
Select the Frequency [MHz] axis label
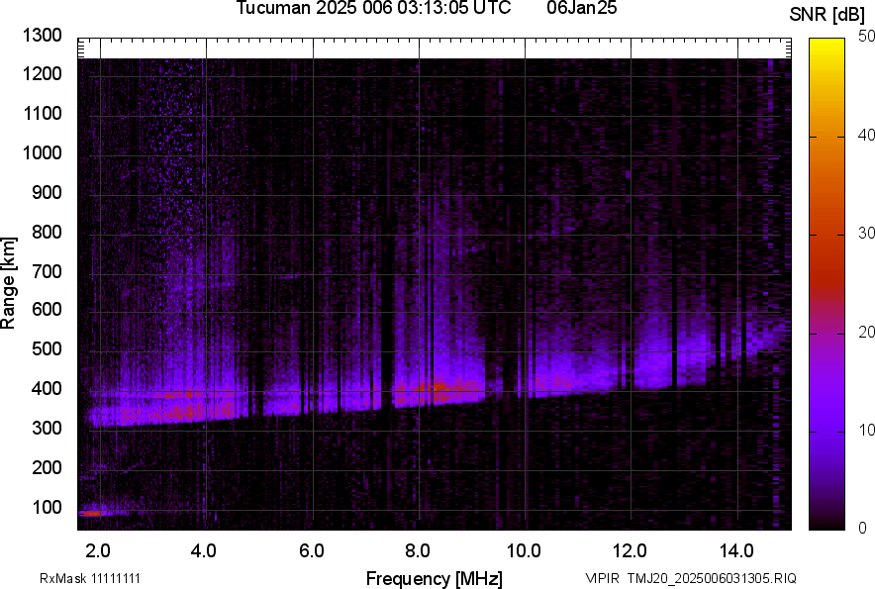tap(434, 578)
